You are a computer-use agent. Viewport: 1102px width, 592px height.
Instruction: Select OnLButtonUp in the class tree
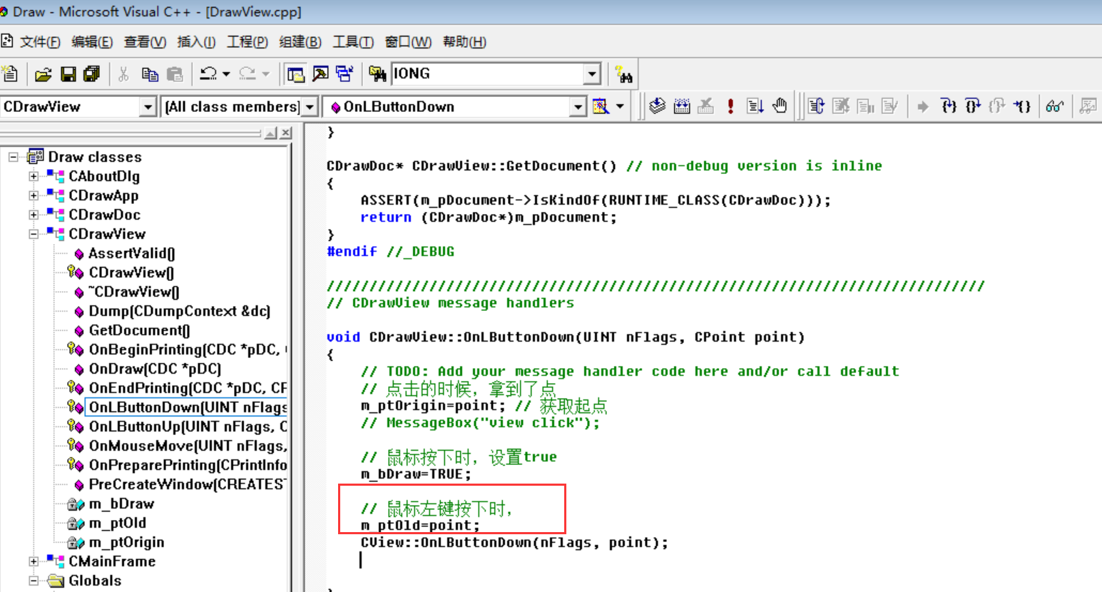click(x=188, y=427)
